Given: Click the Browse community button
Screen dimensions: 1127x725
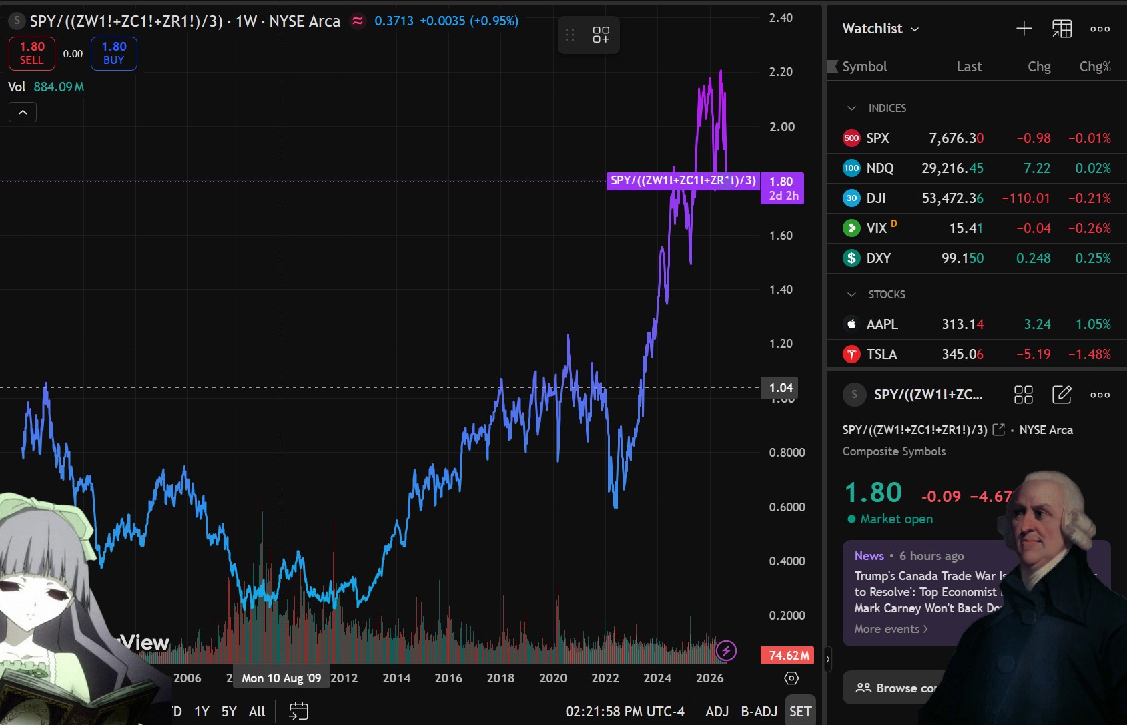Looking at the screenshot, I should pyautogui.click(x=897, y=688).
